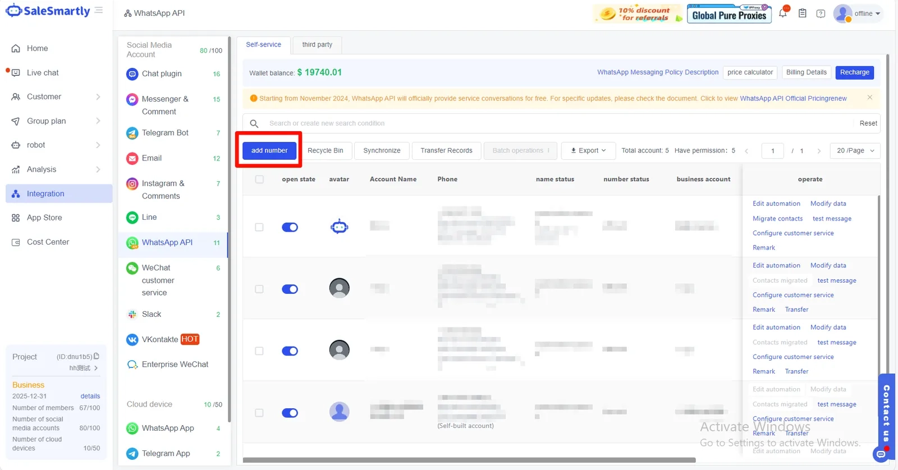Toggle open state of first account
The height and width of the screenshot is (470, 898).
pos(290,227)
